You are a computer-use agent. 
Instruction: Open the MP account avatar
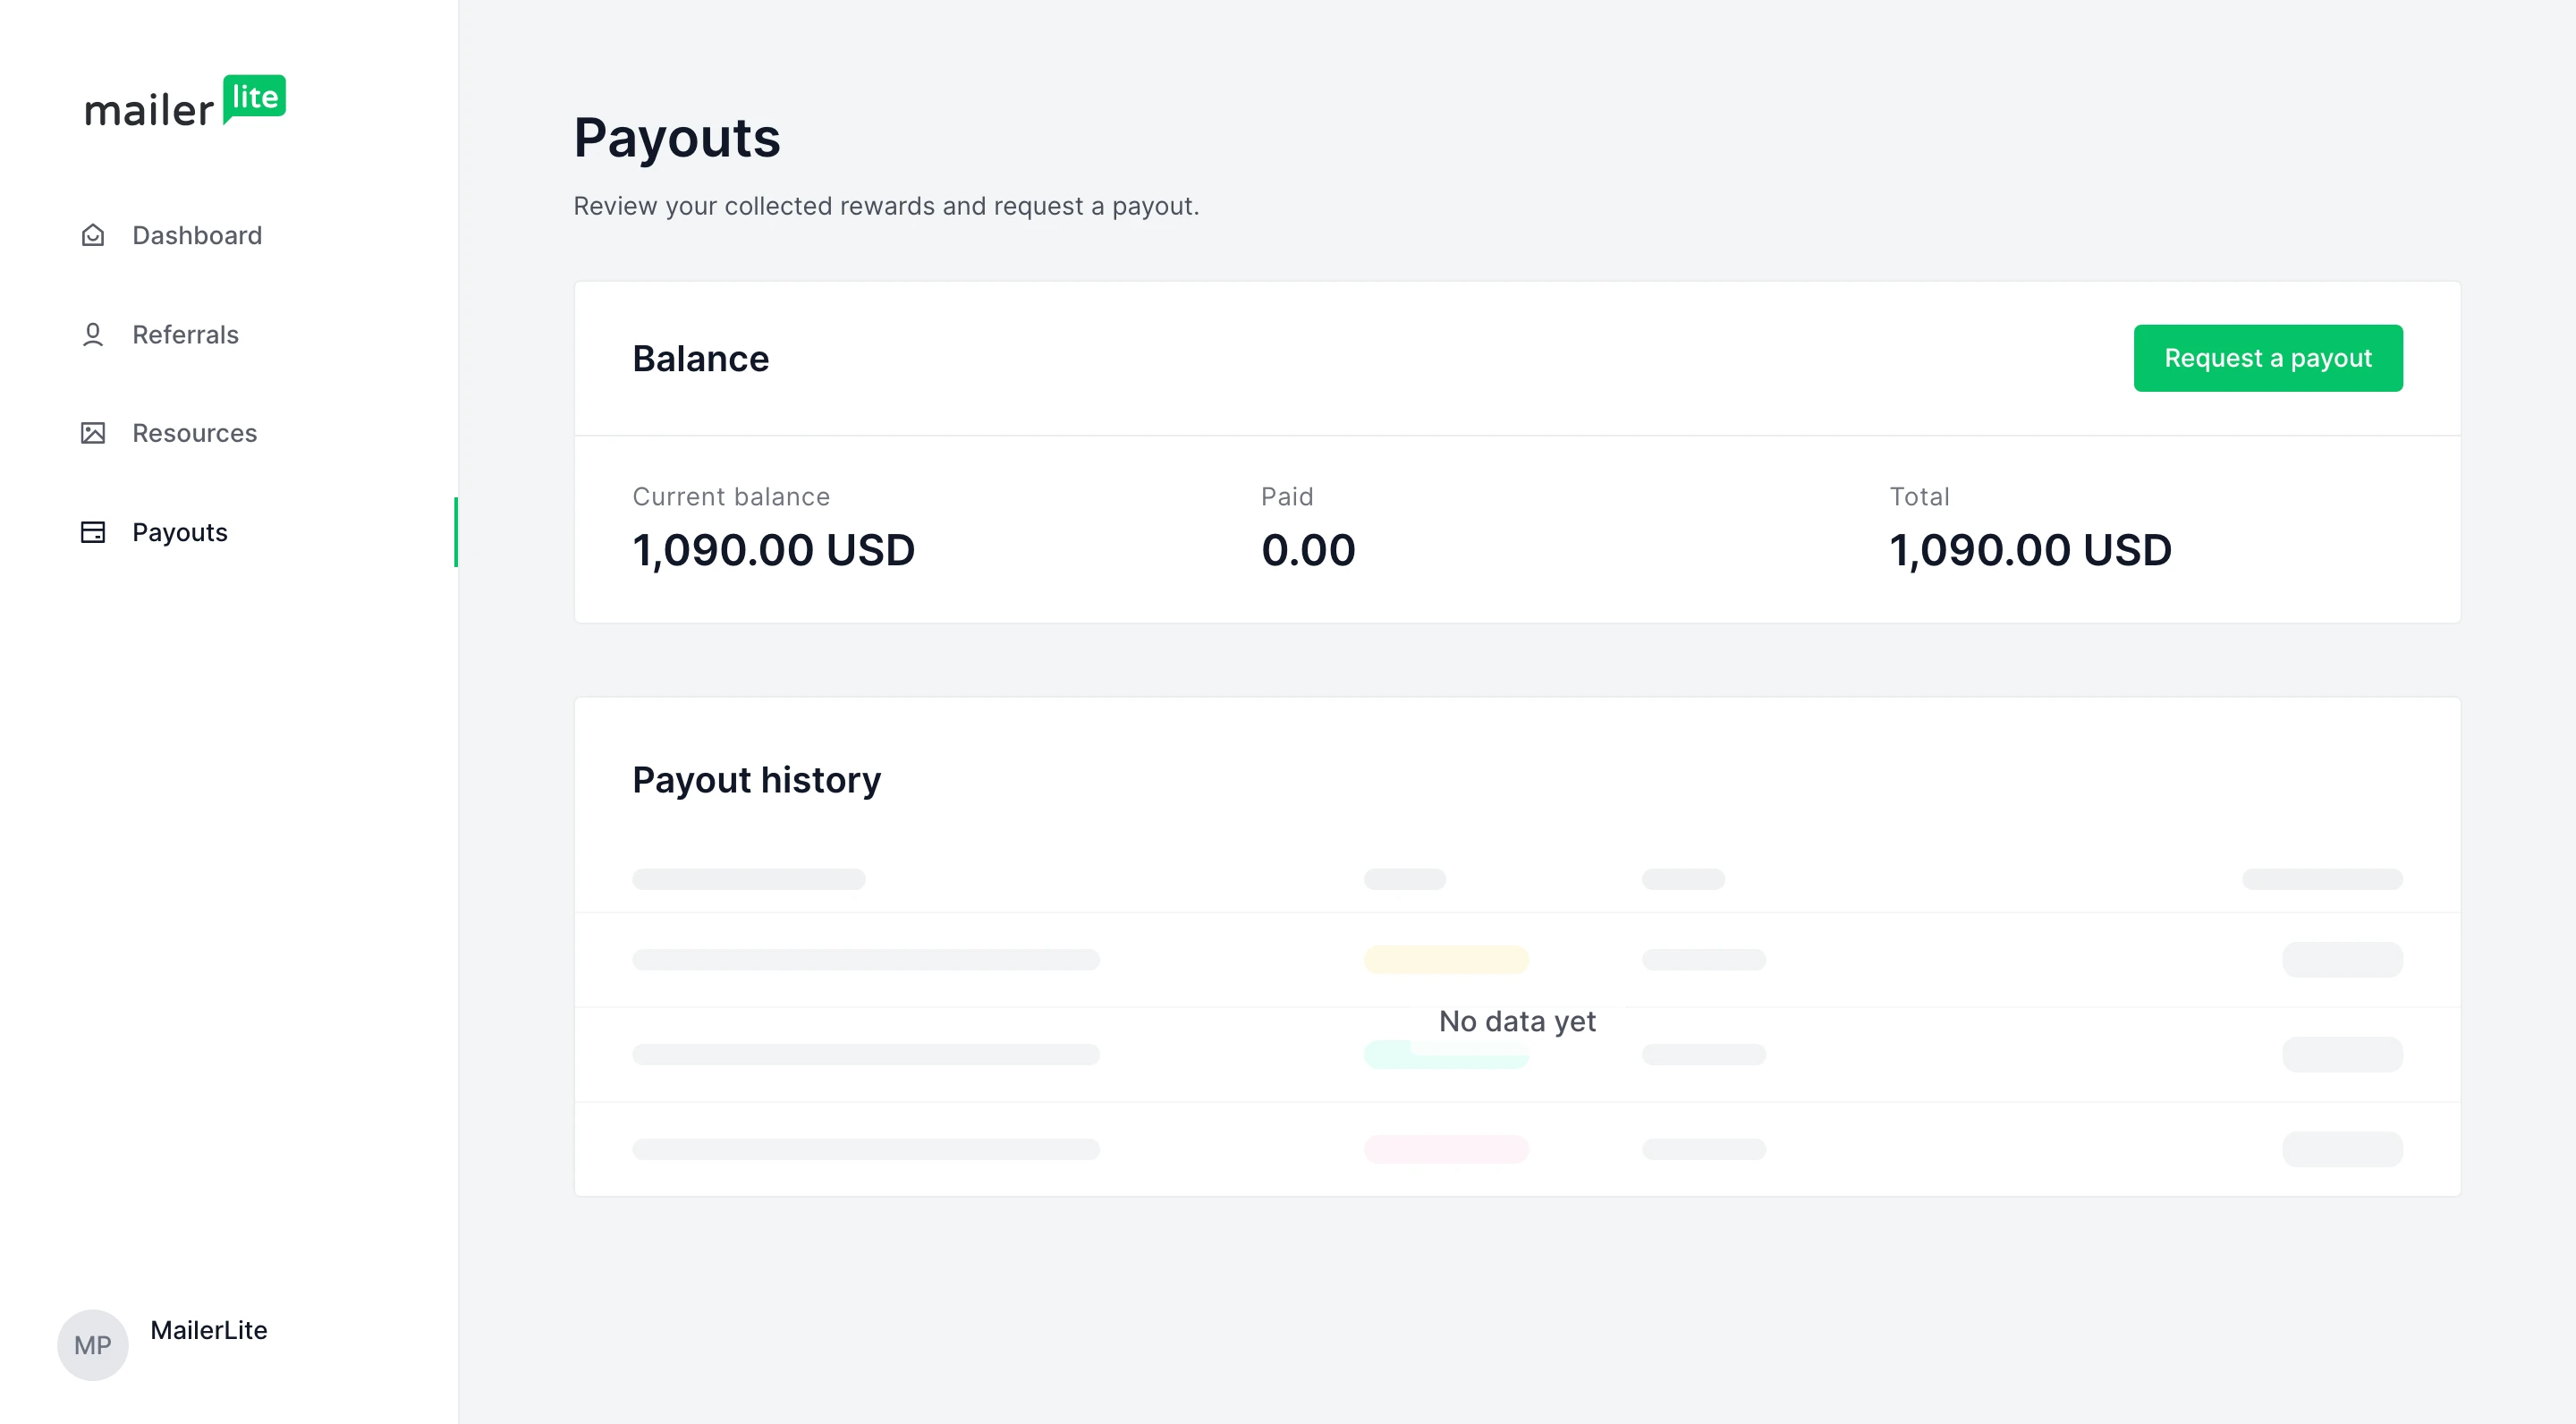92,1345
